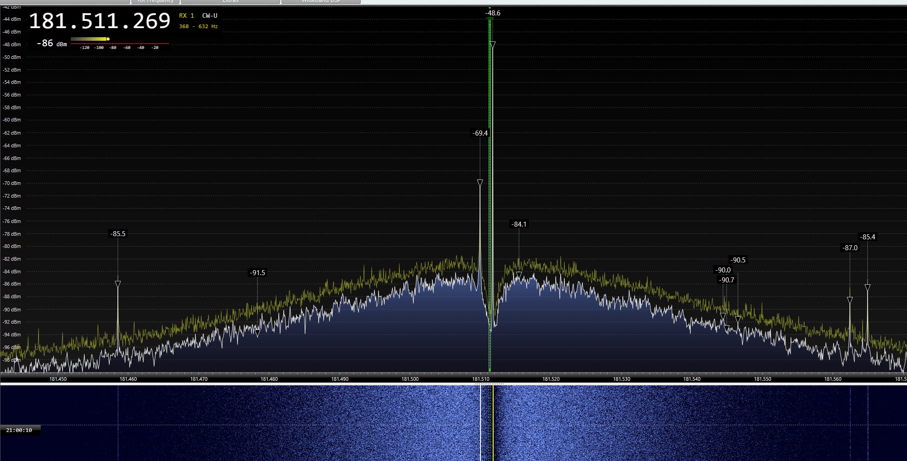Select the triangle marker under -85.4
Viewport: 907px width, 461px height.
click(x=868, y=287)
